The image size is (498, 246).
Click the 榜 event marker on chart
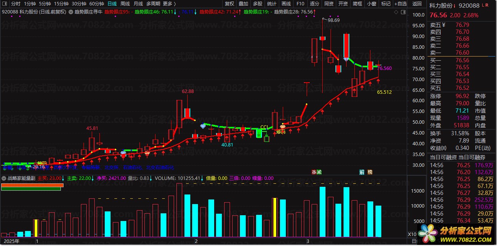pos(370,172)
